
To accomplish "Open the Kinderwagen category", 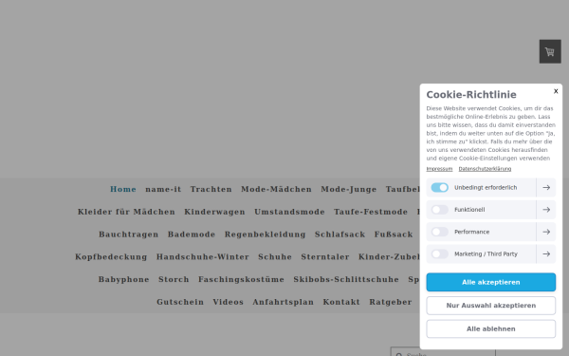I will pyautogui.click(x=214, y=212).
